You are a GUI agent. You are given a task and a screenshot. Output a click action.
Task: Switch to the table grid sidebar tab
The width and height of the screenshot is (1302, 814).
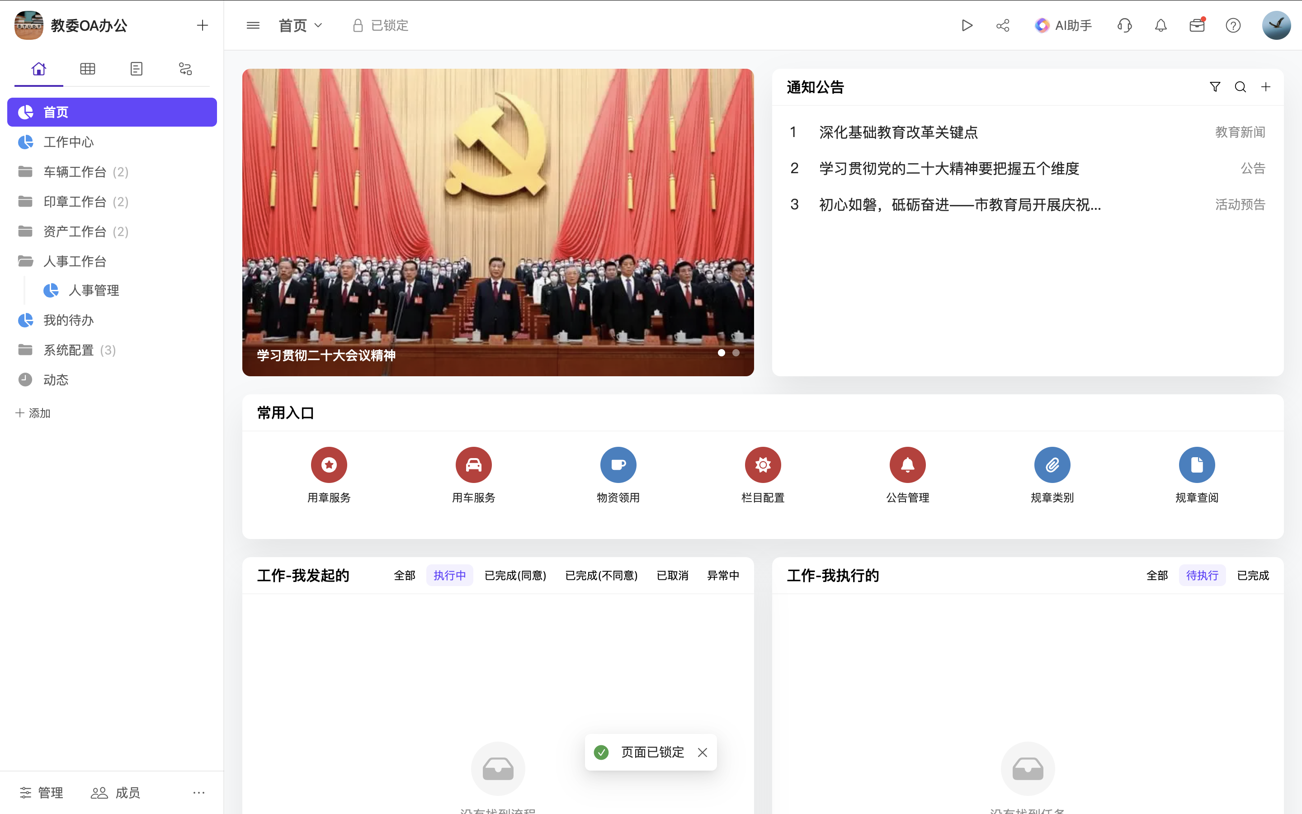point(88,68)
